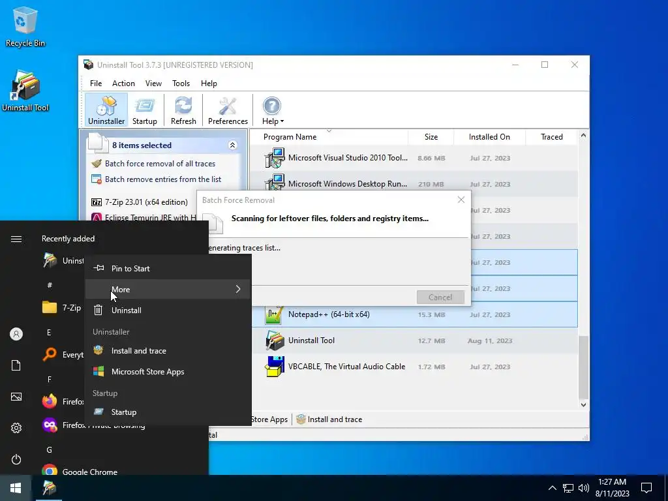Viewport: 668px width, 501px height.
Task: Click Startup entry in context menu
Action: pyautogui.click(x=168, y=412)
